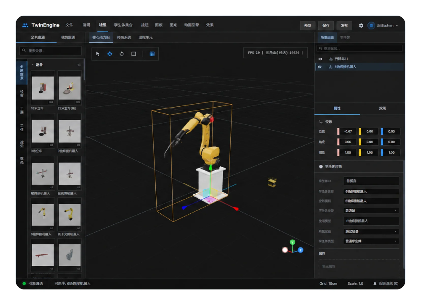Click the green Y axis gizmo ball
This screenshot has height=305, width=421.
point(292,242)
